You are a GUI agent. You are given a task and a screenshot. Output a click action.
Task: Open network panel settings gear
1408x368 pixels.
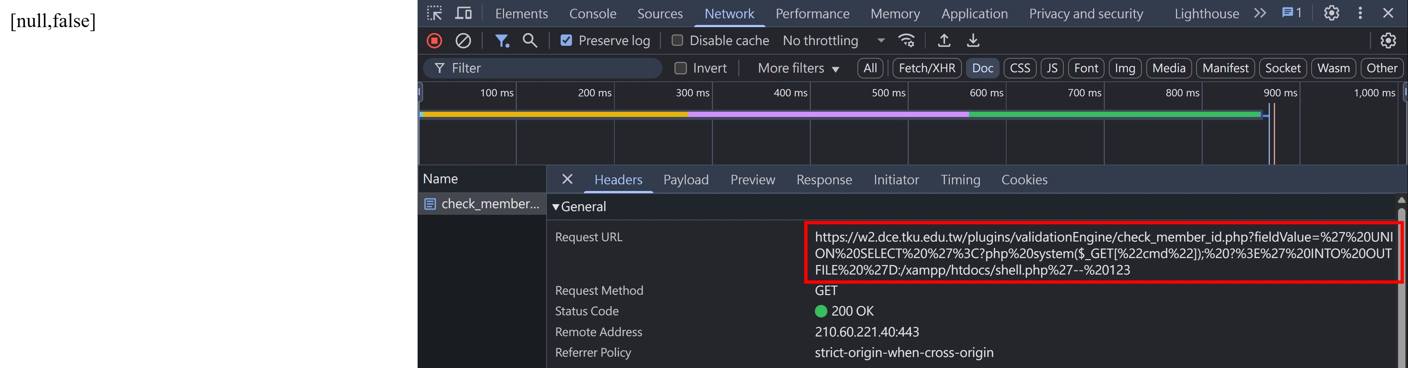click(x=1388, y=40)
